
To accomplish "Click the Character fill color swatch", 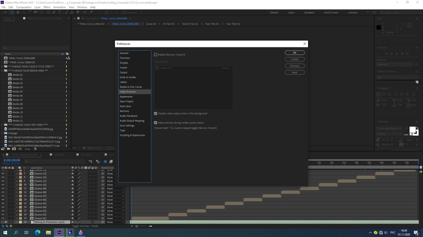I will coord(412,129).
